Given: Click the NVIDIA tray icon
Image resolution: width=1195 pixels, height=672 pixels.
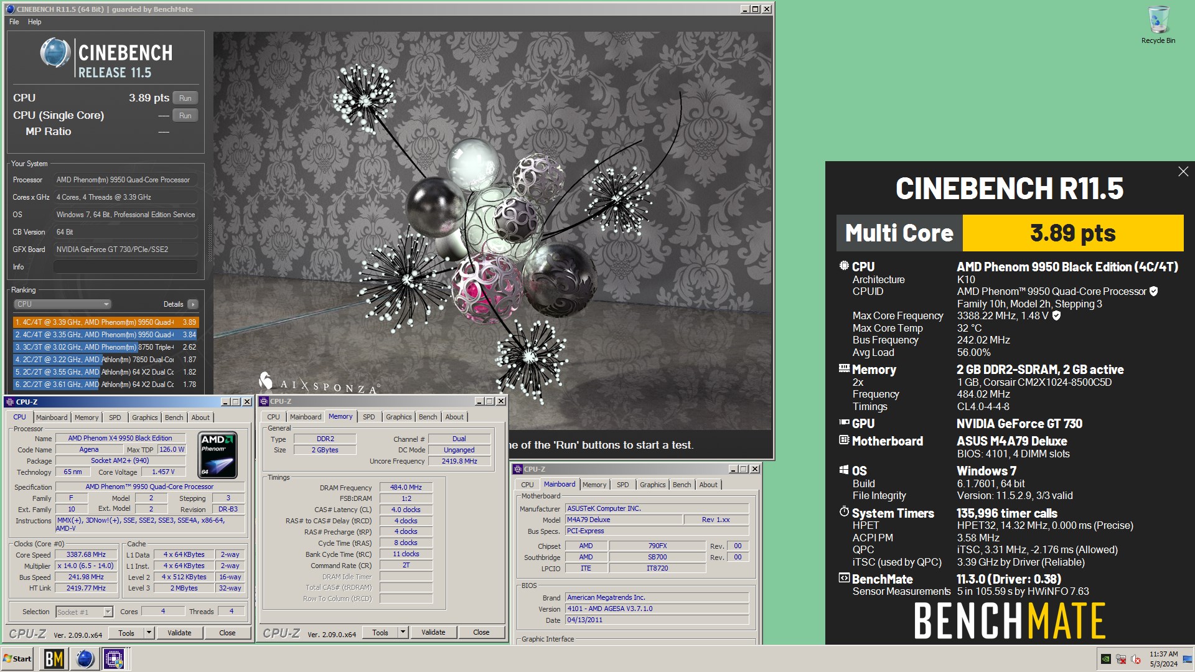Looking at the screenshot, I should click(x=1106, y=659).
